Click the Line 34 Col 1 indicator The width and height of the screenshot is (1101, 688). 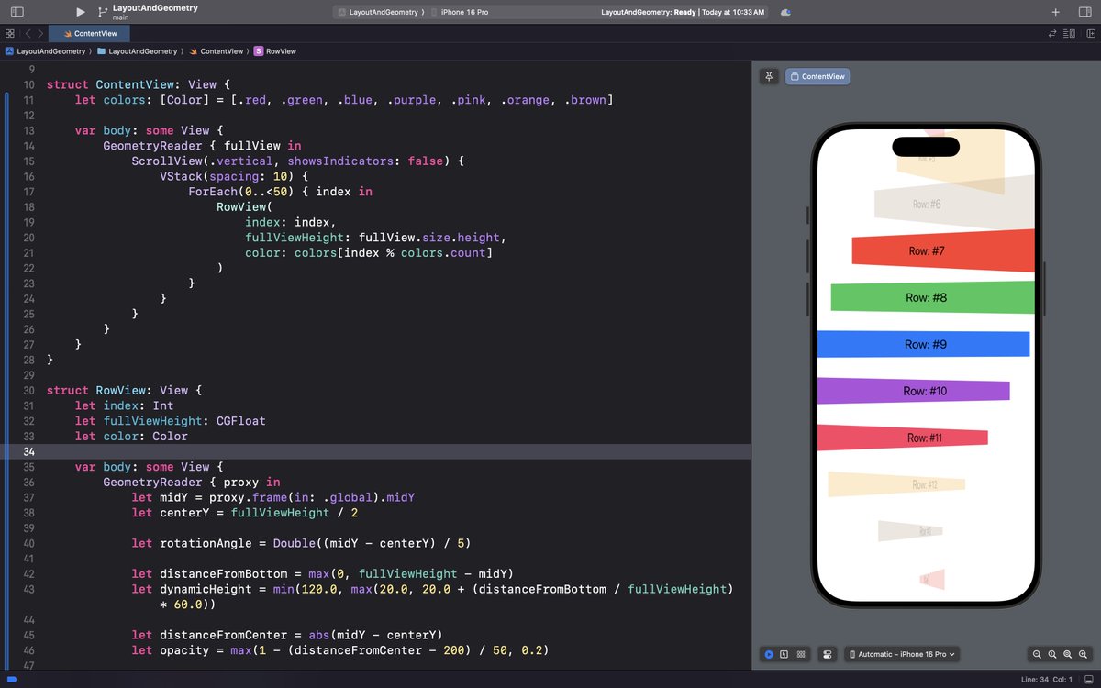1045,680
